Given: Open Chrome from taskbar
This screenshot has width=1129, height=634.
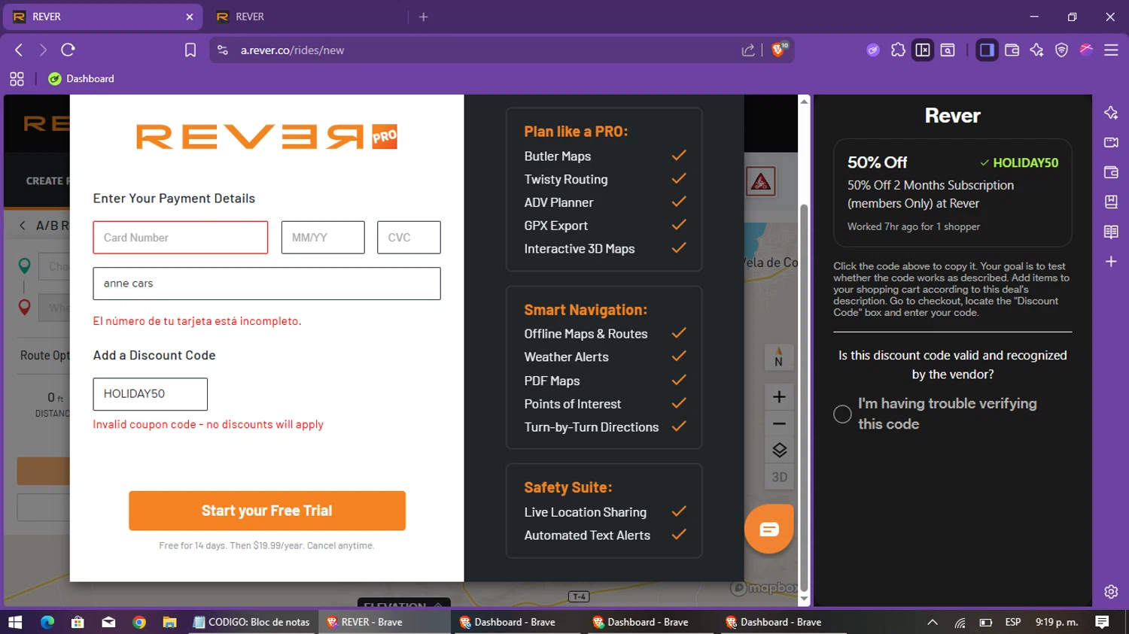Looking at the screenshot, I should 139,622.
